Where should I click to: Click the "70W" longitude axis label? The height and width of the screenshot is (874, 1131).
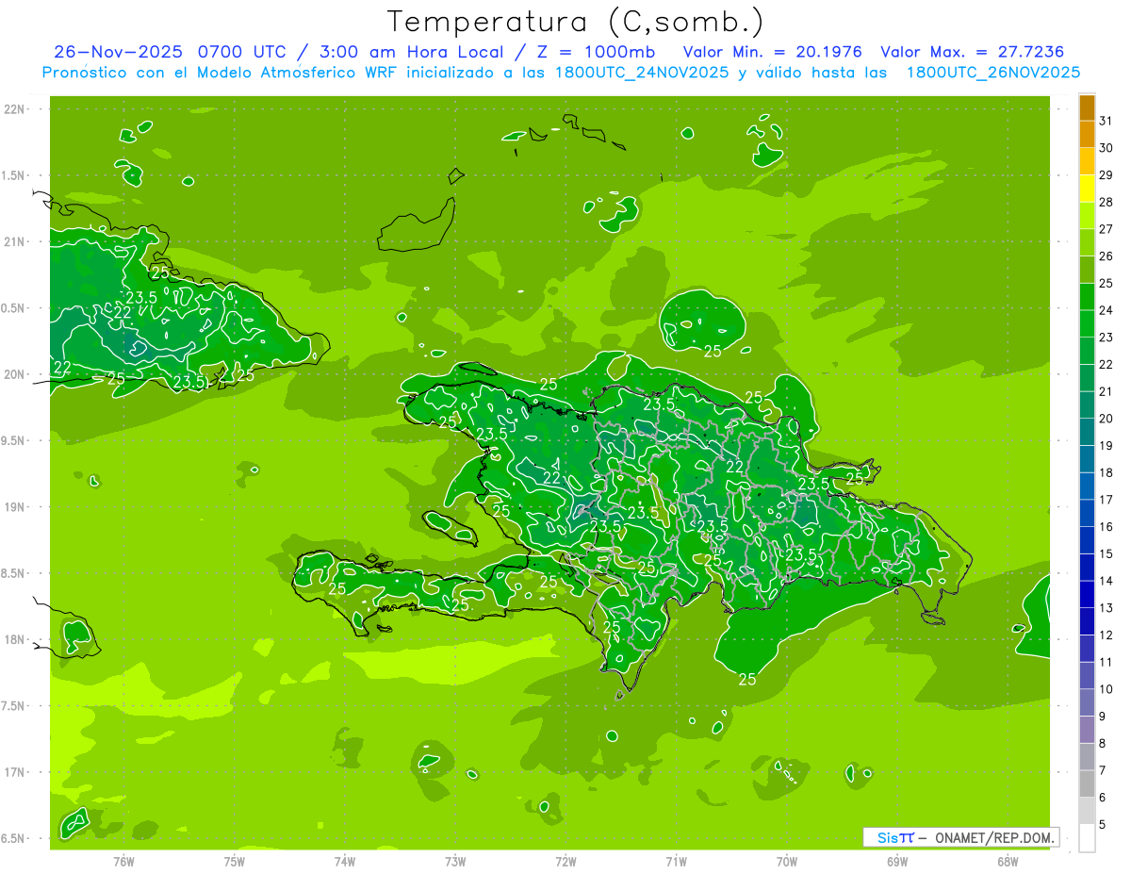787,861
